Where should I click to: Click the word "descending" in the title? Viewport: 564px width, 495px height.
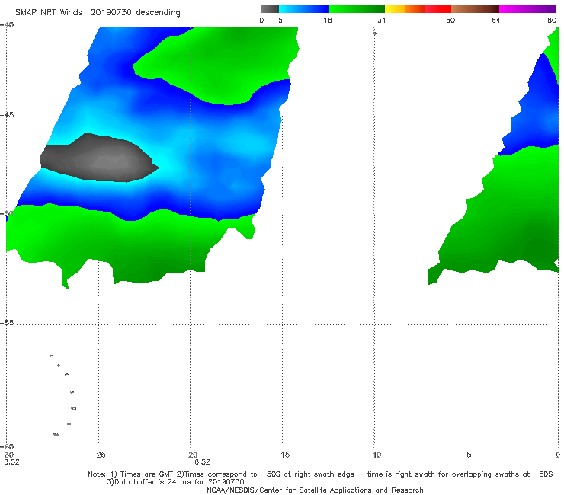click(158, 13)
